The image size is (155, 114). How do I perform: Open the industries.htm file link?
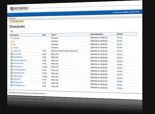tap(18, 63)
